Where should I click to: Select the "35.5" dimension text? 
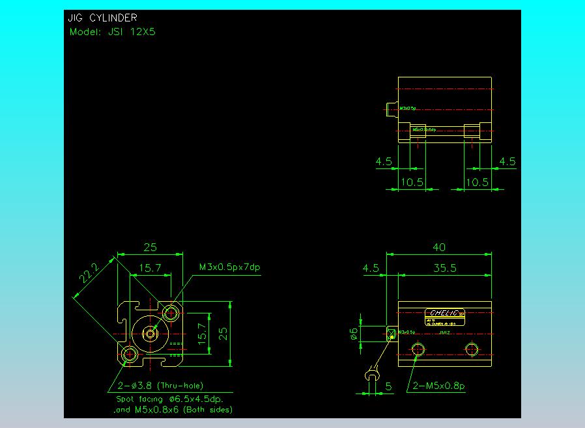[445, 268]
